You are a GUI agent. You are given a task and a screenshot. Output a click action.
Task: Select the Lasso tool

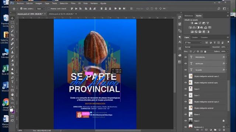click(12, 27)
